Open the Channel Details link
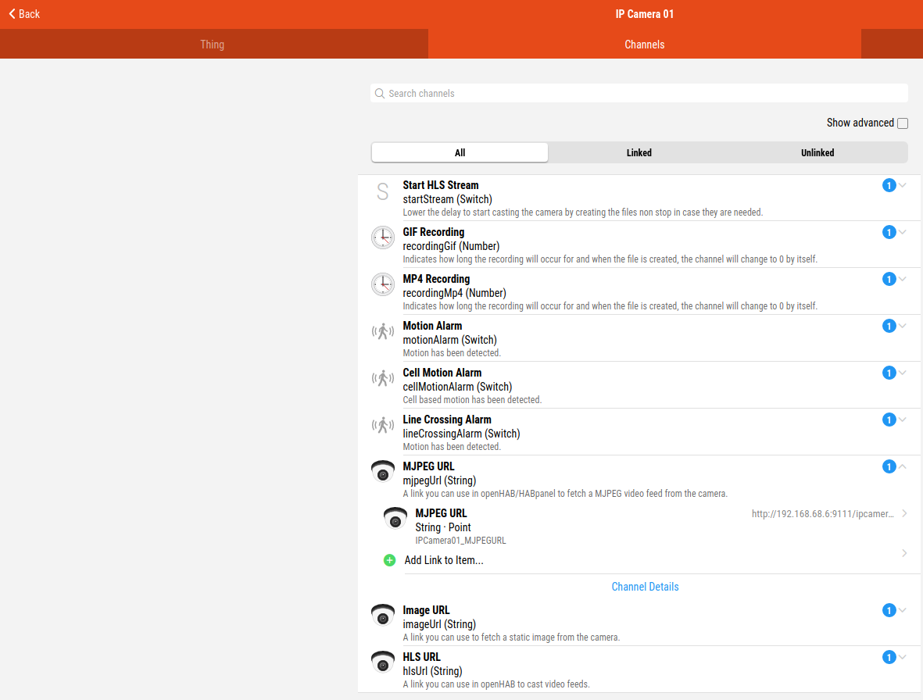Screen dimensions: 923x700 (x=645, y=587)
